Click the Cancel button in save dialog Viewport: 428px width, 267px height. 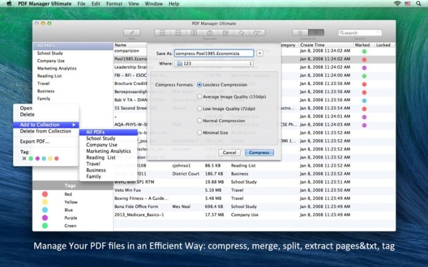tap(229, 153)
